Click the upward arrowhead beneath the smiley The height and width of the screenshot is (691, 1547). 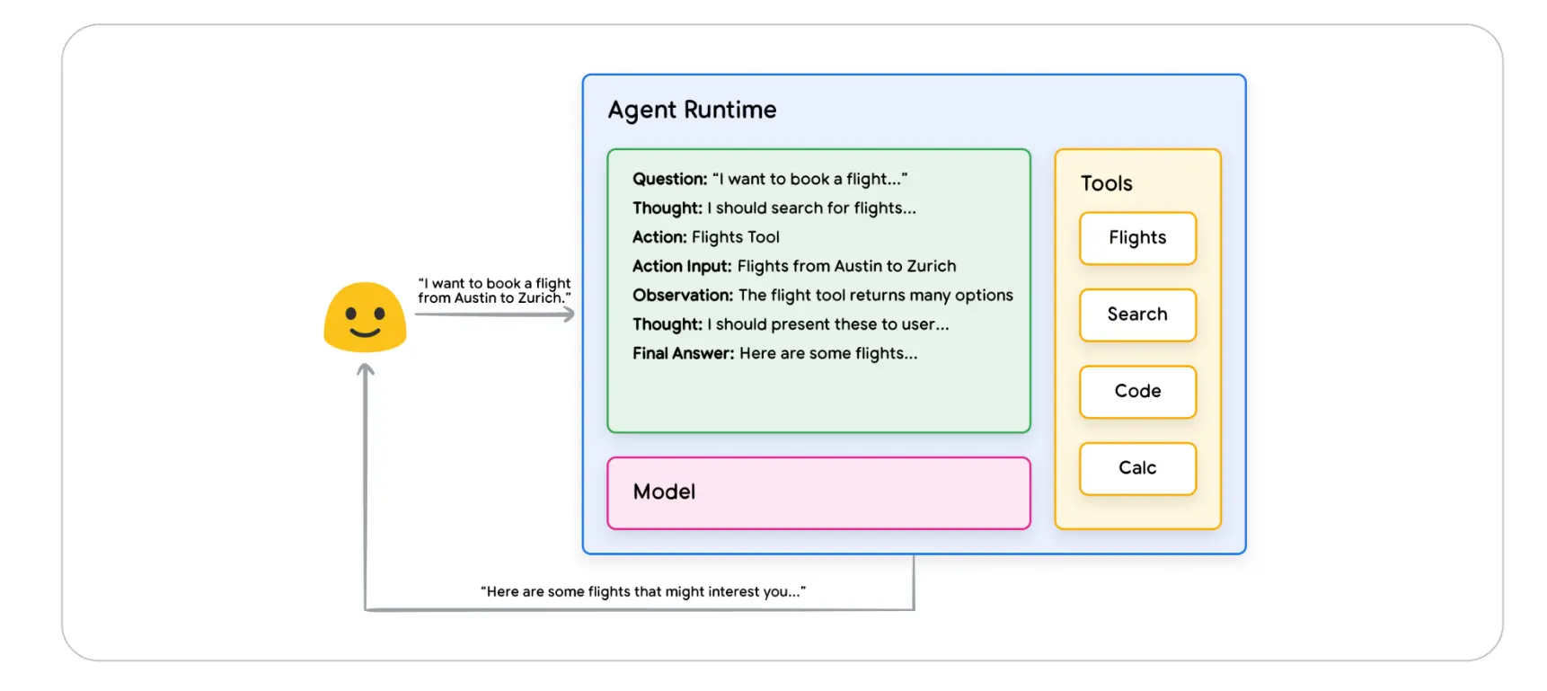(x=366, y=369)
